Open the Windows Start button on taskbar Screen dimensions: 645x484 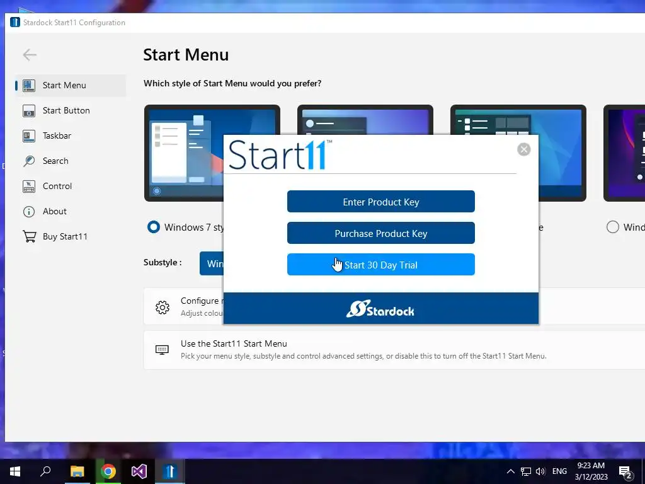point(15,471)
